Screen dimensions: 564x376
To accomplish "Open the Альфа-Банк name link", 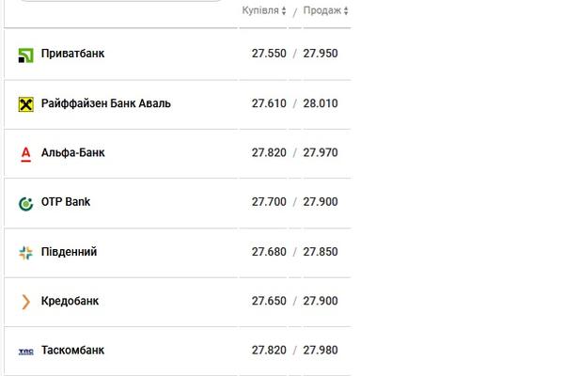I will point(72,152).
